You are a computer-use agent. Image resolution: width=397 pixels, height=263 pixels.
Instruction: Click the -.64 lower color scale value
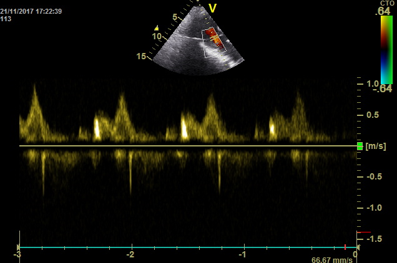tap(383, 88)
